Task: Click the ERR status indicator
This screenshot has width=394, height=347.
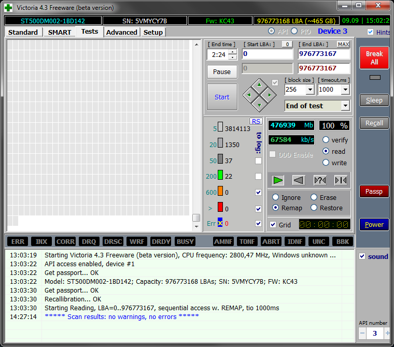Action: pyautogui.click(x=18, y=241)
